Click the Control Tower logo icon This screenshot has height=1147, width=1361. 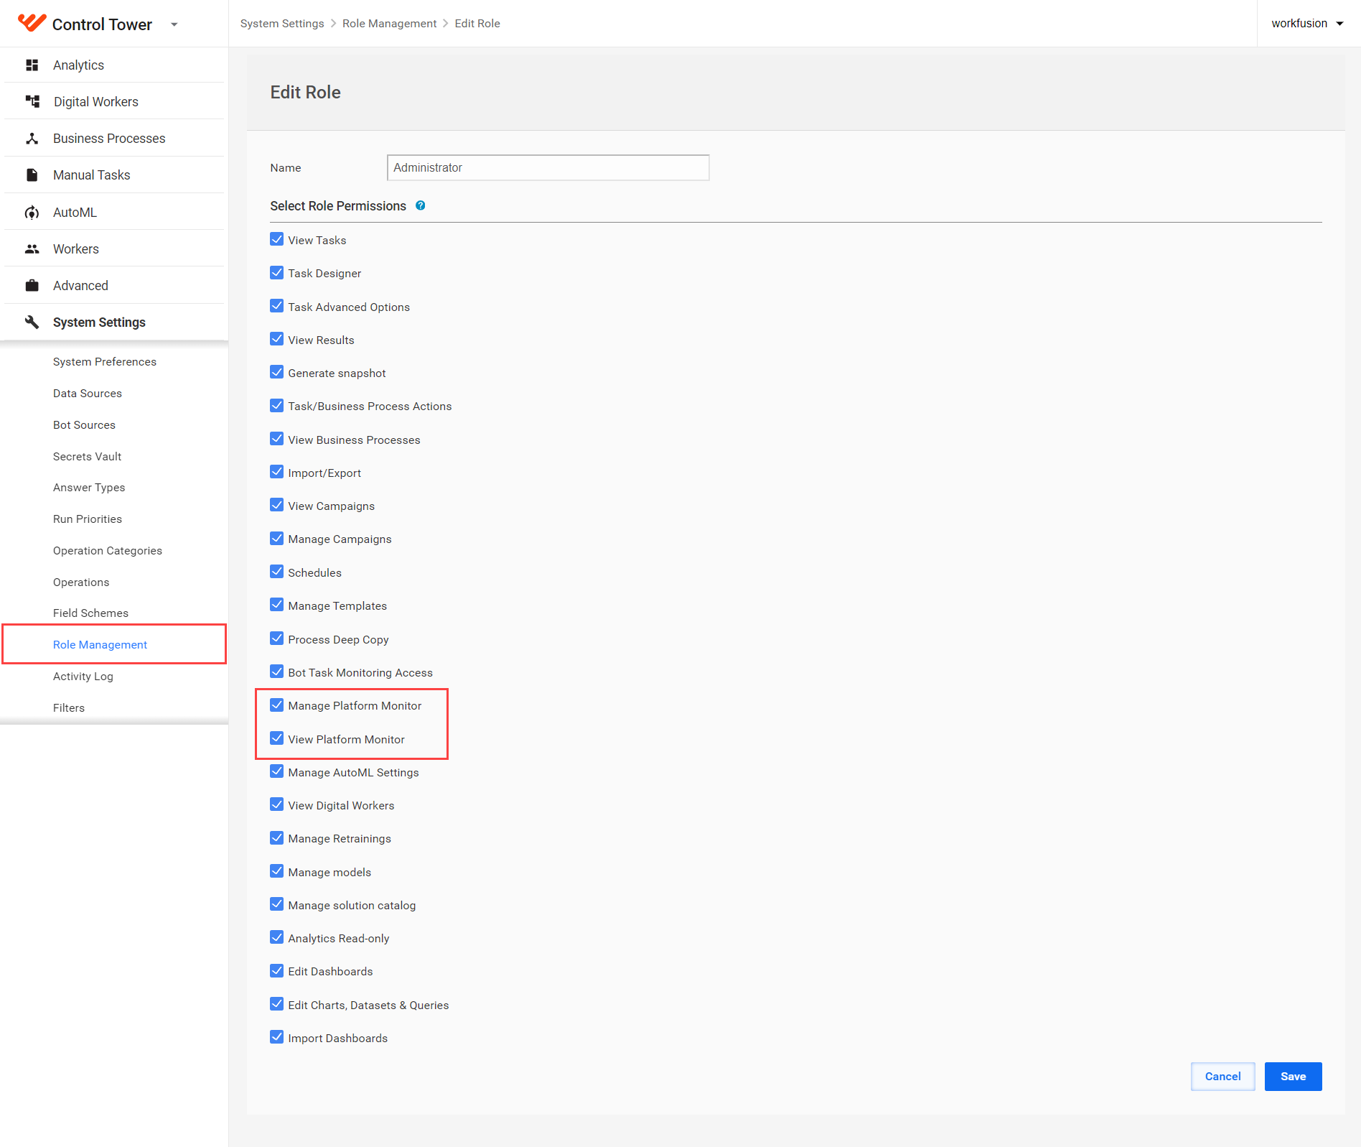pyautogui.click(x=32, y=23)
